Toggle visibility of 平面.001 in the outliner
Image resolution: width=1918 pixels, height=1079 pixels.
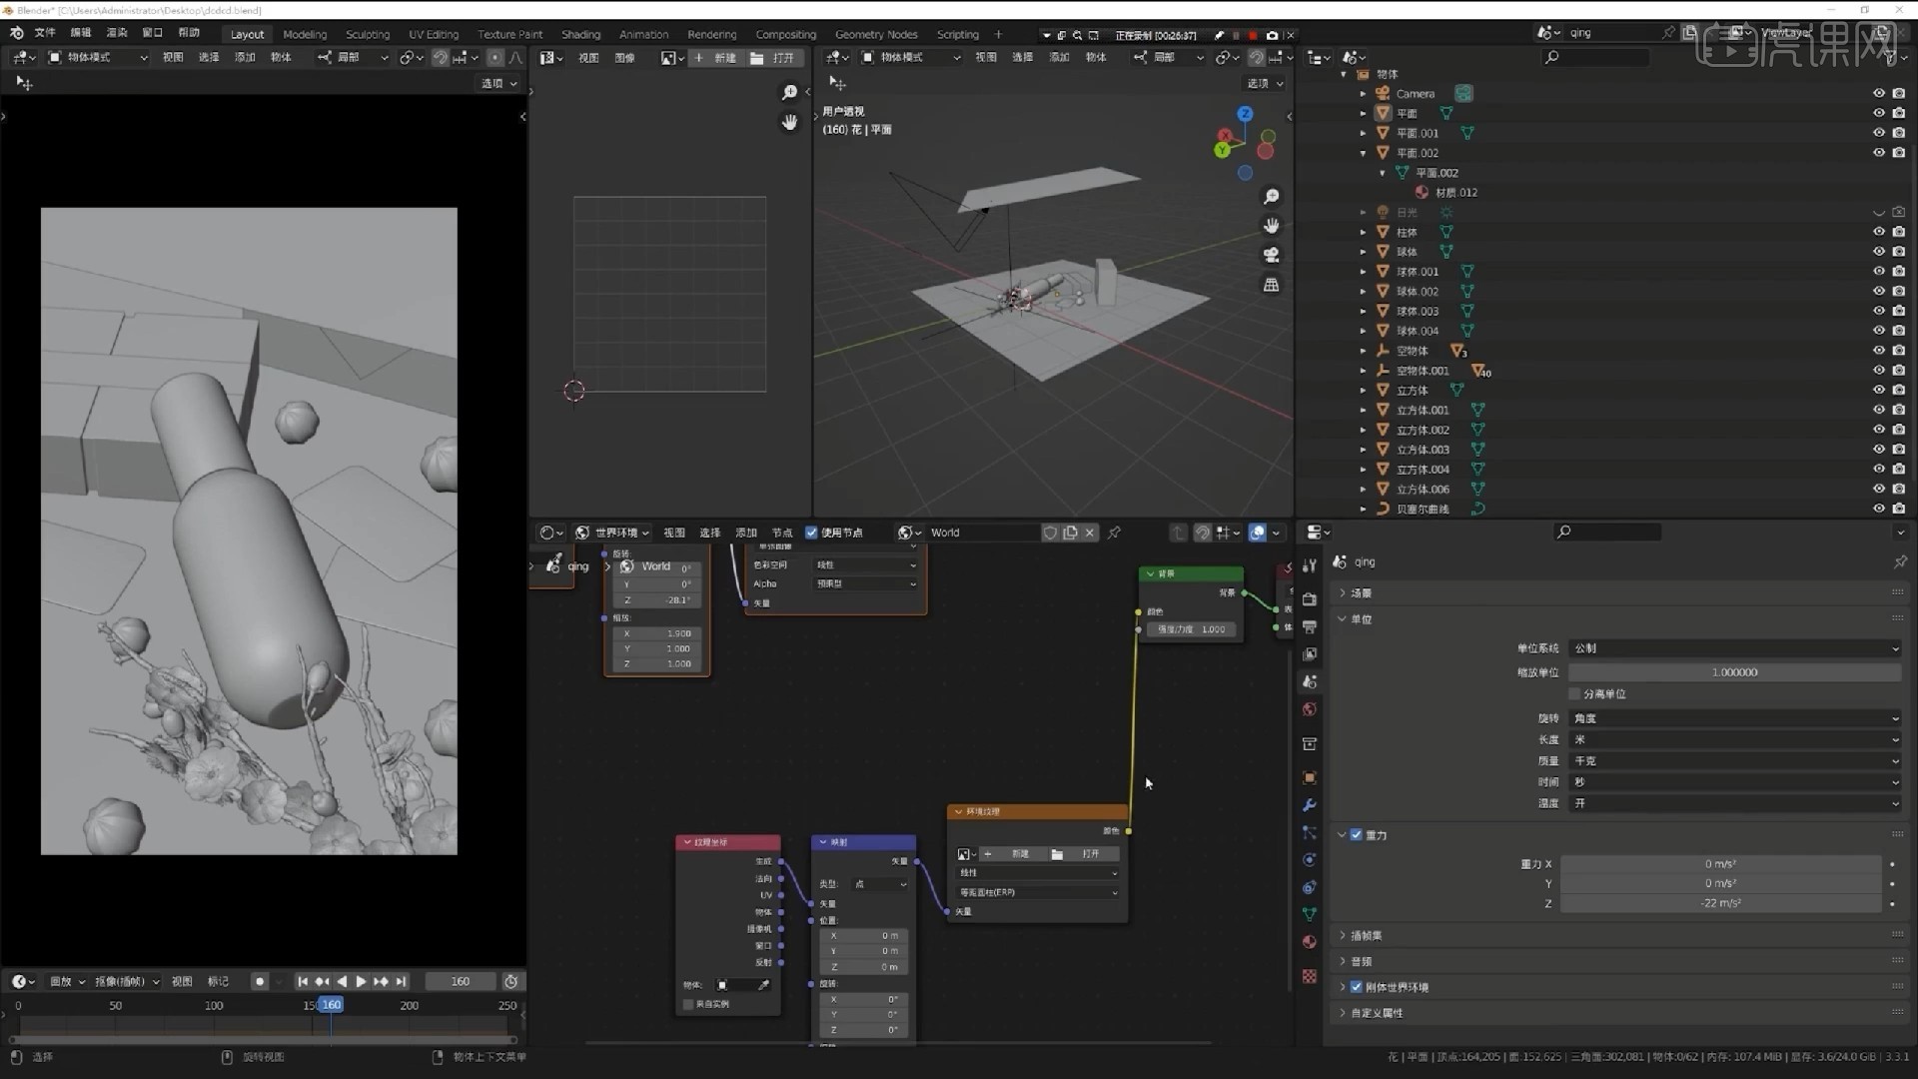(x=1878, y=133)
